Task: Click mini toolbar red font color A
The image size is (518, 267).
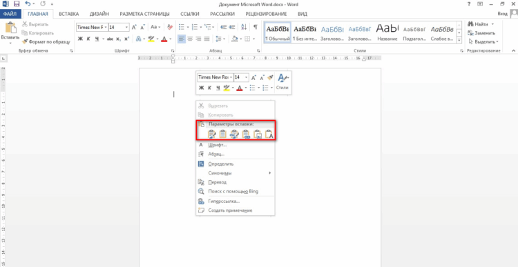Action: 240,88
